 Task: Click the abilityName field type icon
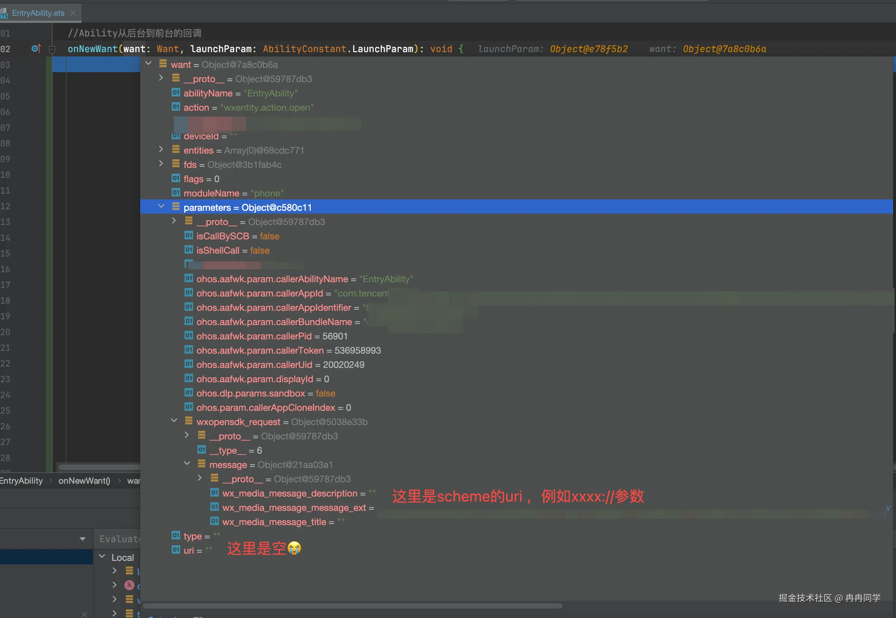[x=176, y=93]
